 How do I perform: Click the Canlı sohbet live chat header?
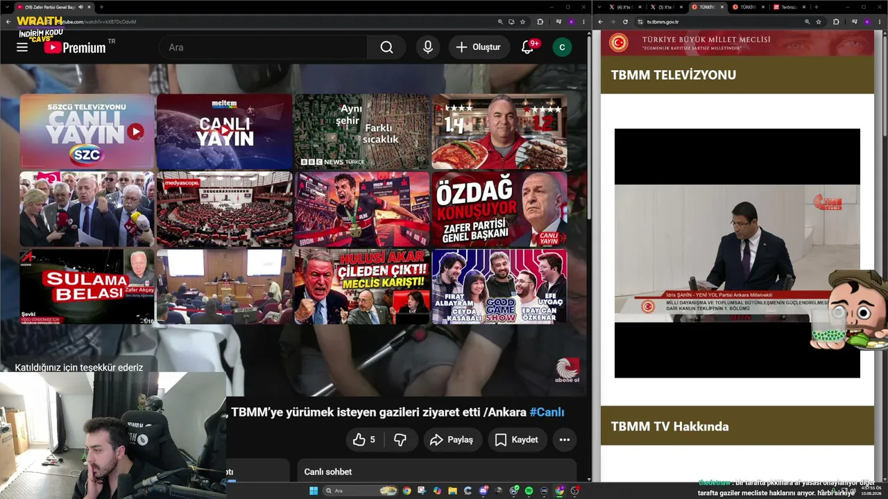pos(328,472)
